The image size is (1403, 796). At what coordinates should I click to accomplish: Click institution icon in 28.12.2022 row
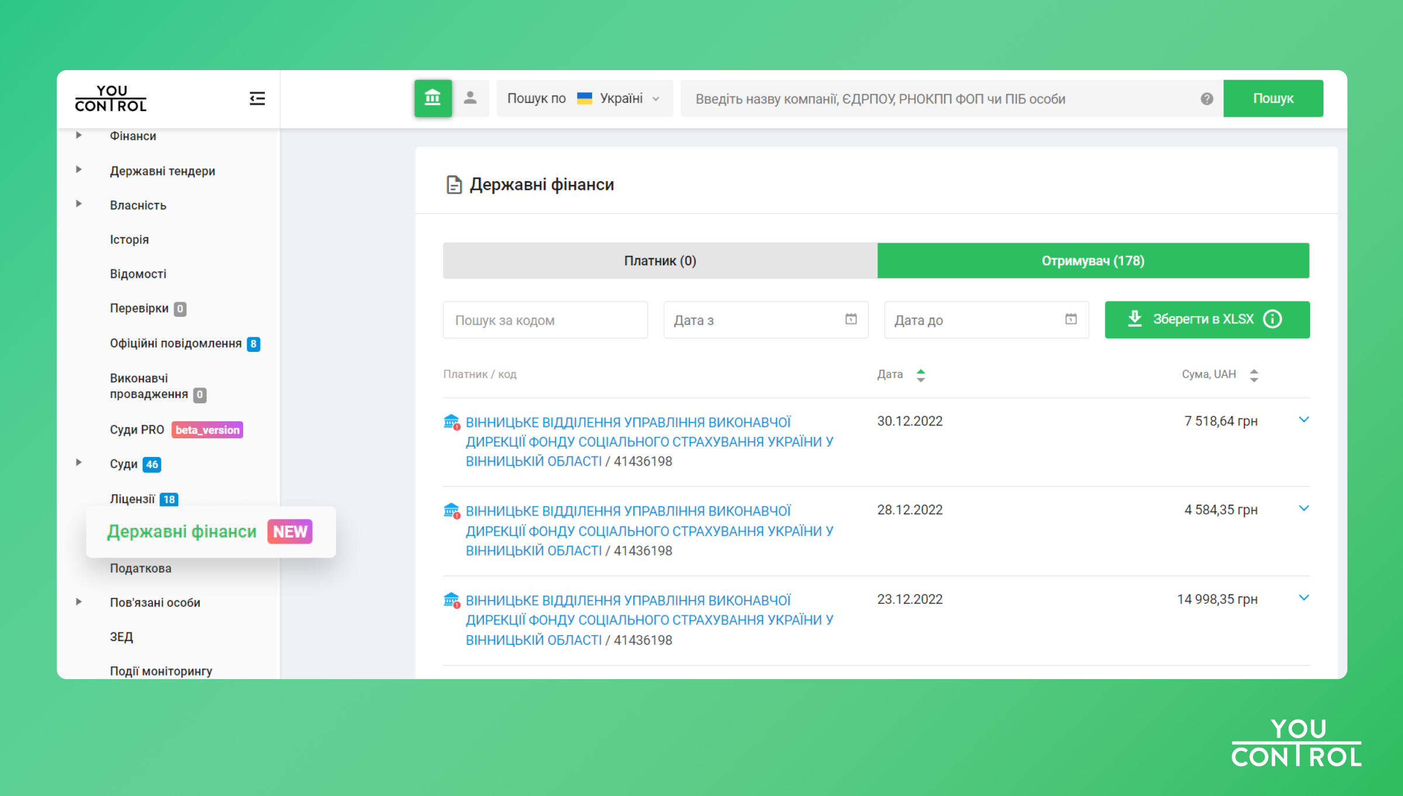pos(451,510)
